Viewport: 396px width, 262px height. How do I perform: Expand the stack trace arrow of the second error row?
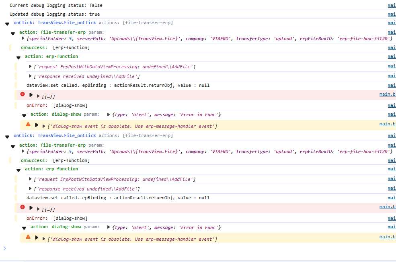(31, 208)
